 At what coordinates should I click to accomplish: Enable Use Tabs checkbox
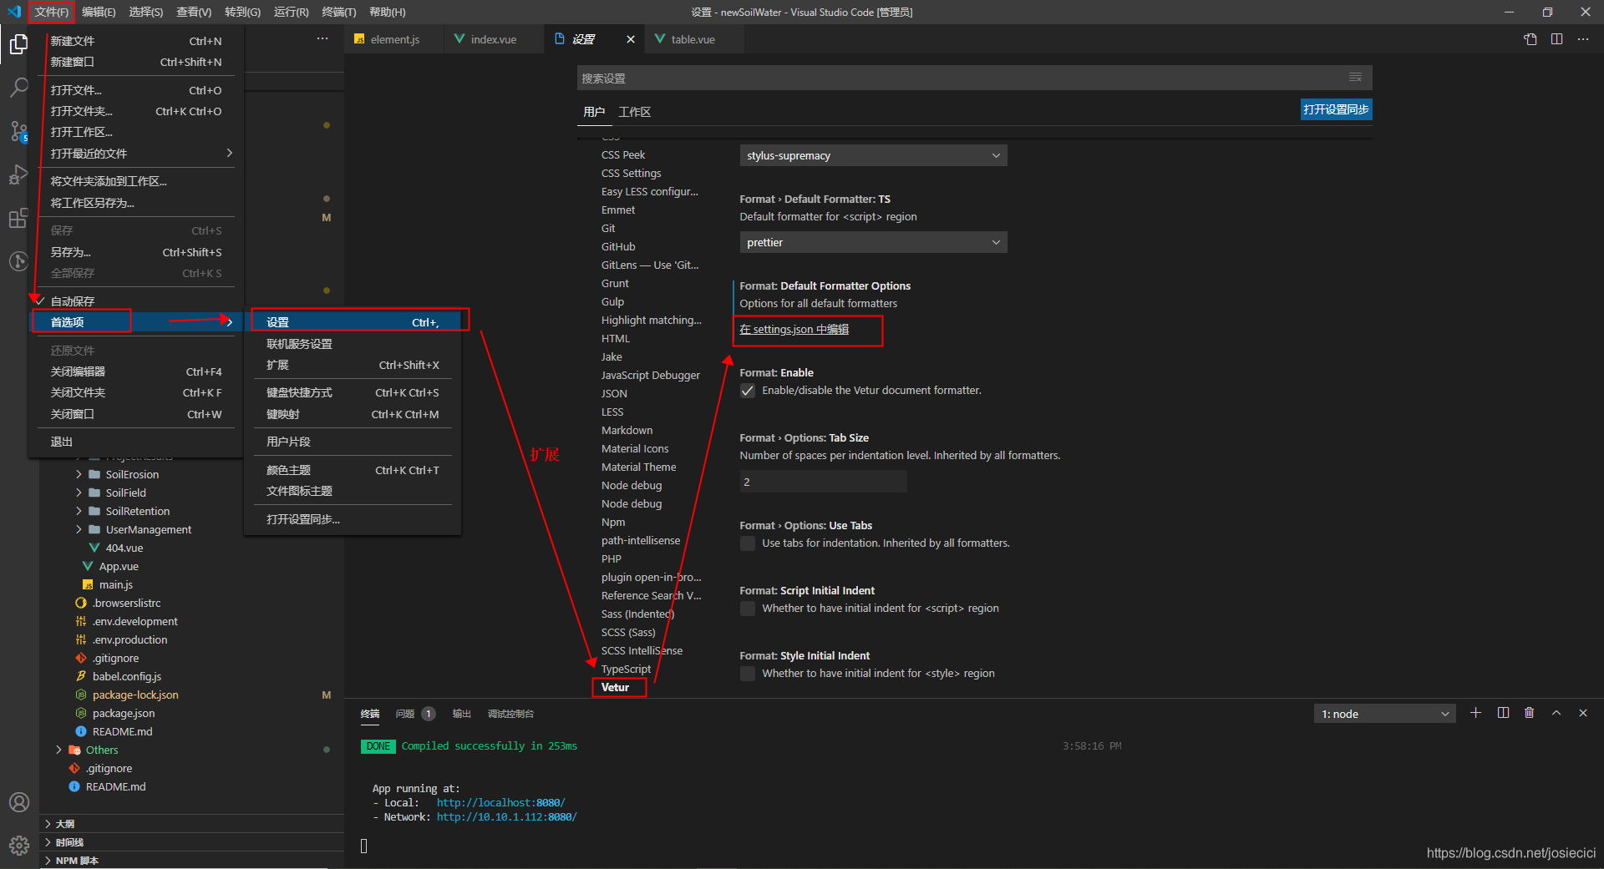click(748, 543)
